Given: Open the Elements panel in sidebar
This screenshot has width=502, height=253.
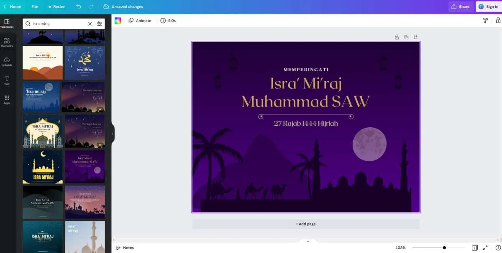Looking at the screenshot, I should point(7,43).
